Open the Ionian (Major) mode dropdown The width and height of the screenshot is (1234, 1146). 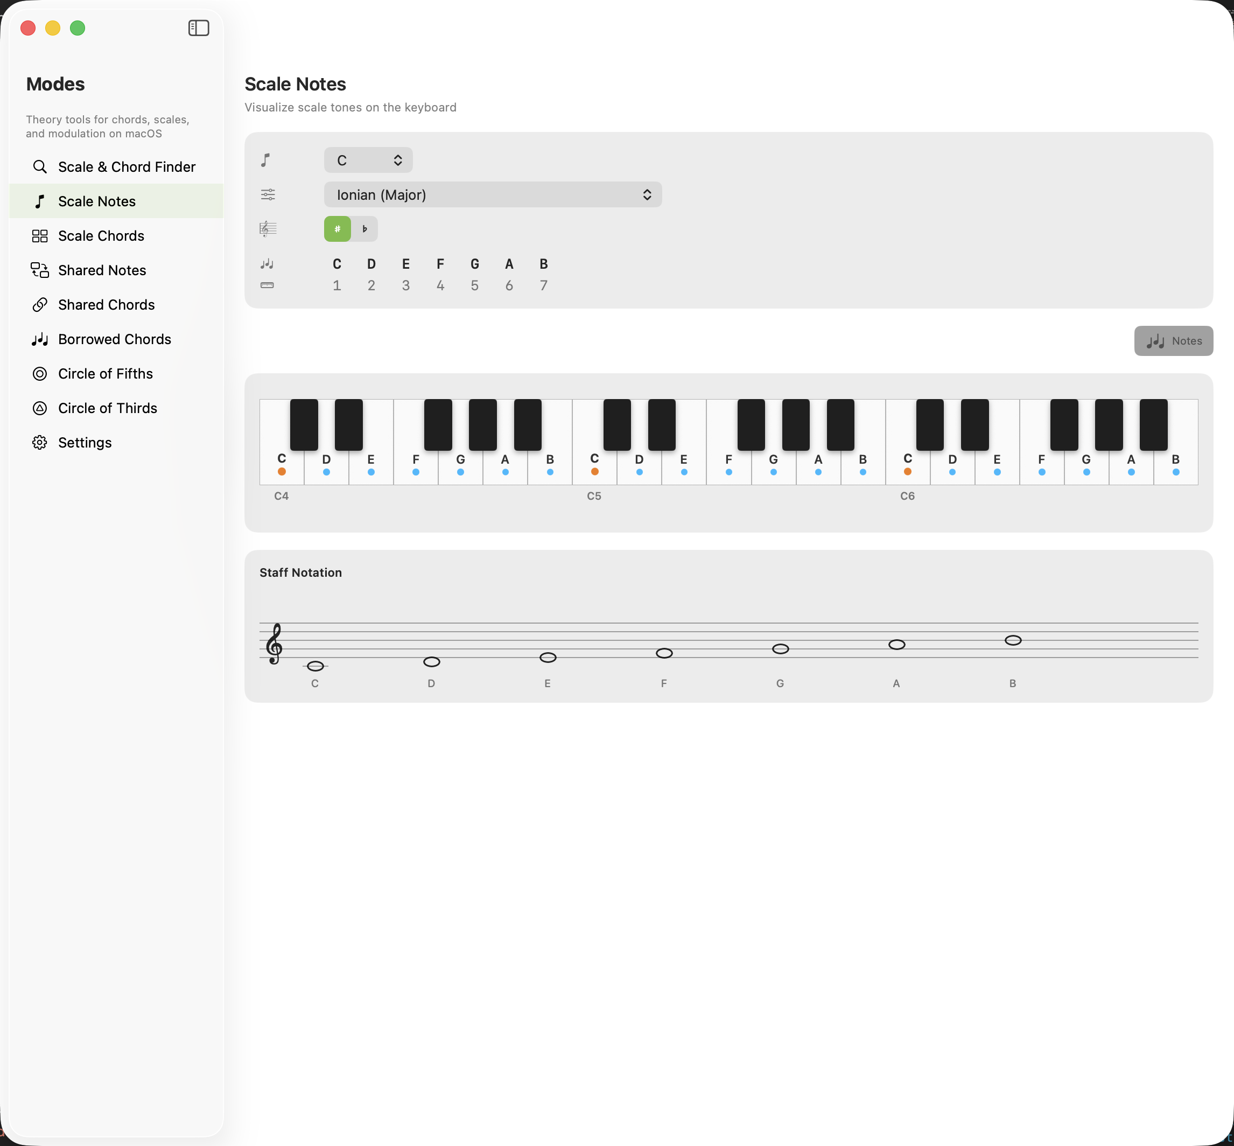tap(492, 194)
